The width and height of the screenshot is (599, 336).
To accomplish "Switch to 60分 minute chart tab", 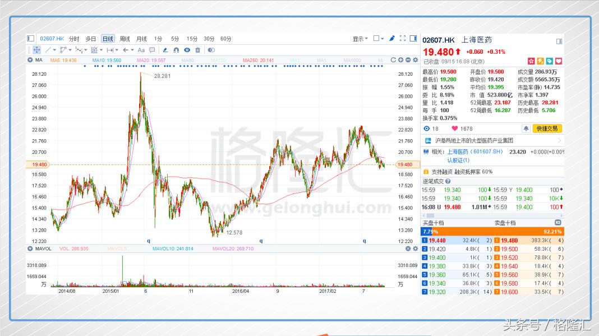I will click(x=226, y=39).
